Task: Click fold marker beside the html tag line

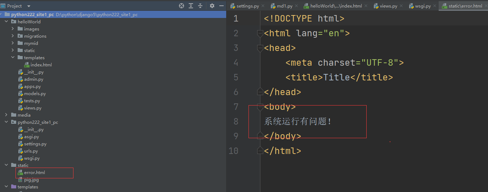Action: [x=260, y=33]
